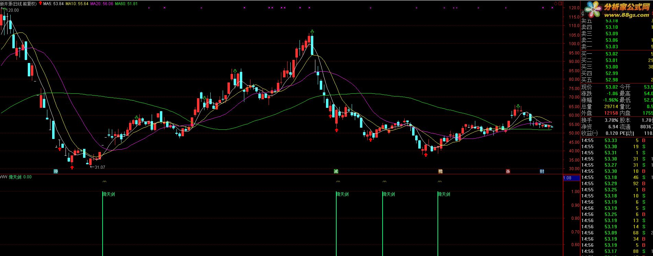This screenshot has height=256, width=653.
Task: Click green sell arrow above the last 65 peak
Action: (x=518, y=107)
